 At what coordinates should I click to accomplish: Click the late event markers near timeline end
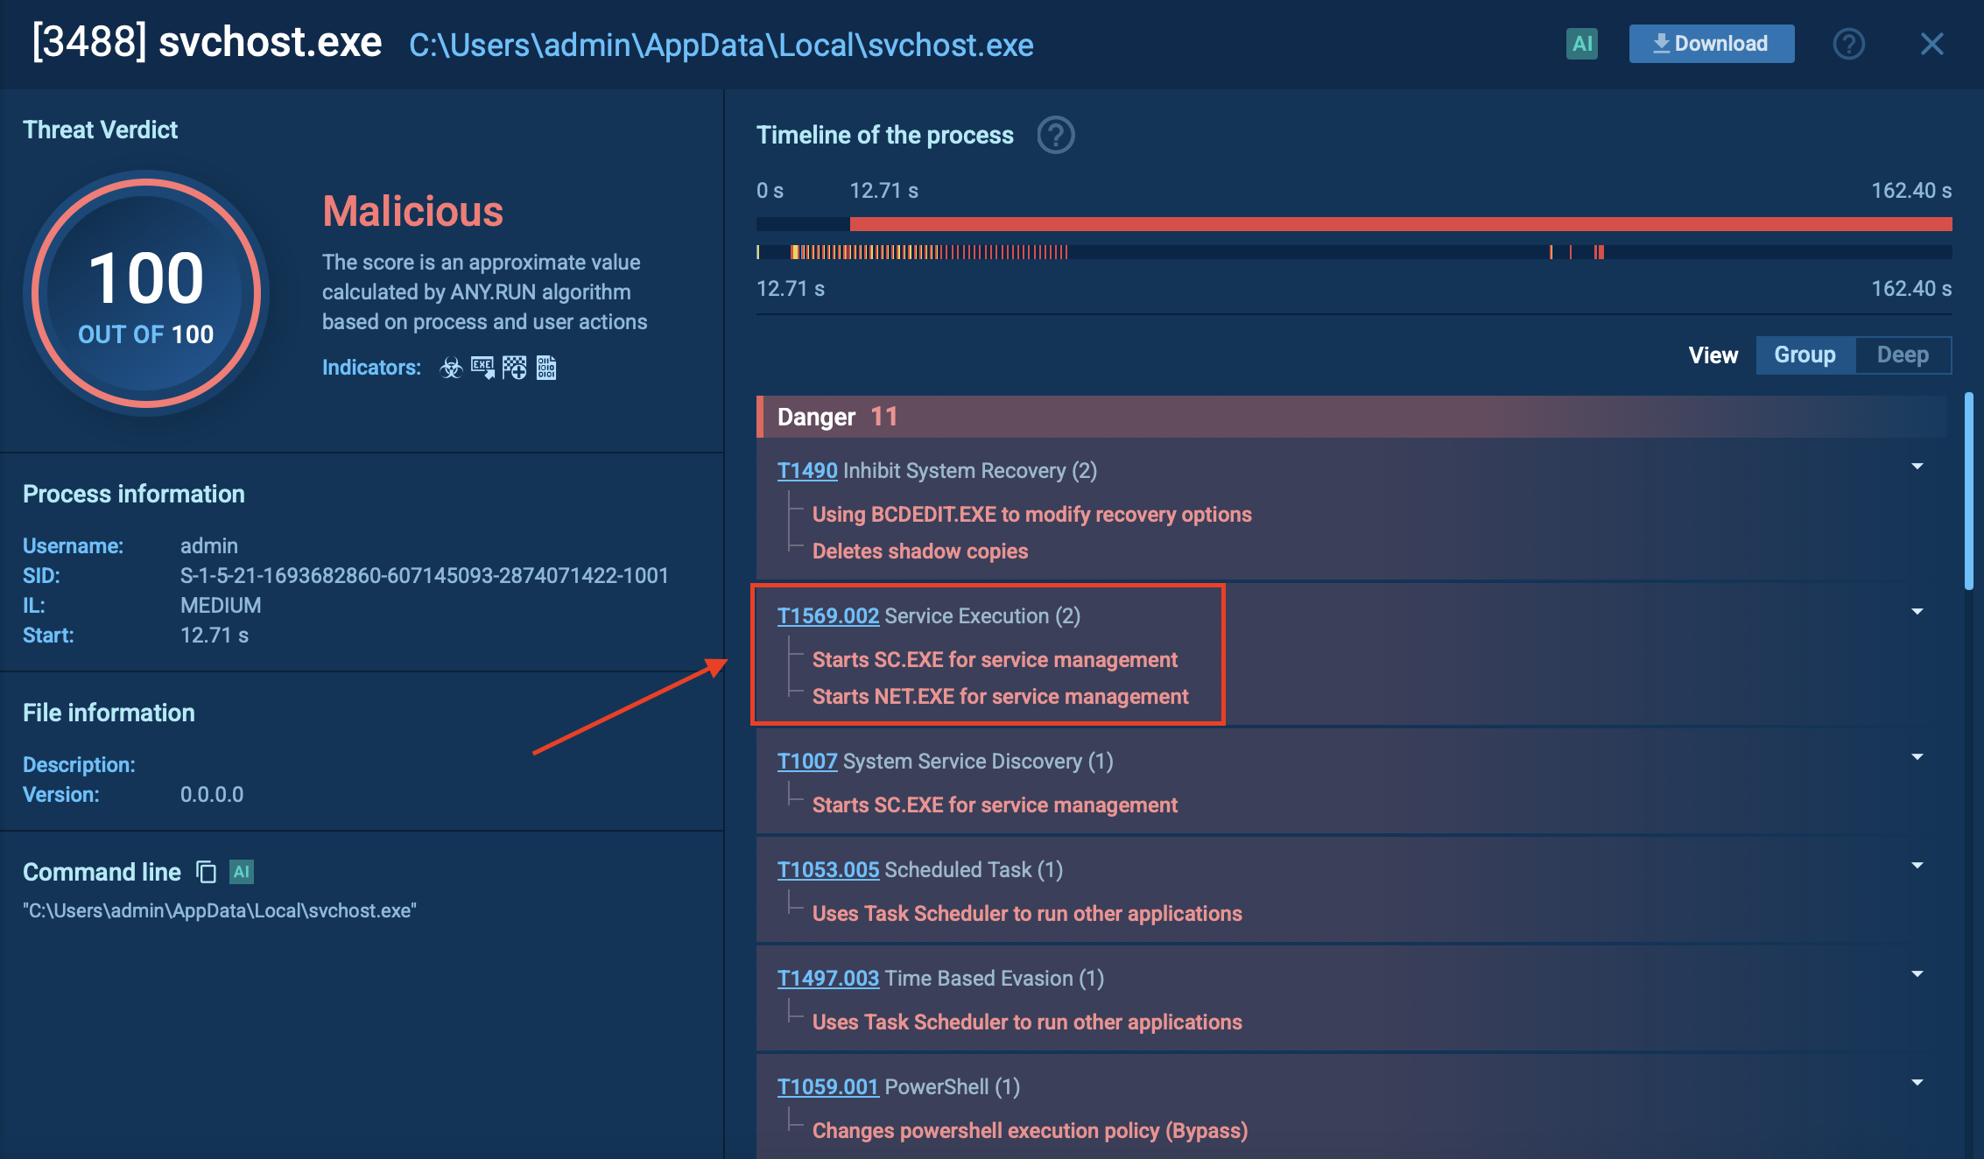point(1576,252)
